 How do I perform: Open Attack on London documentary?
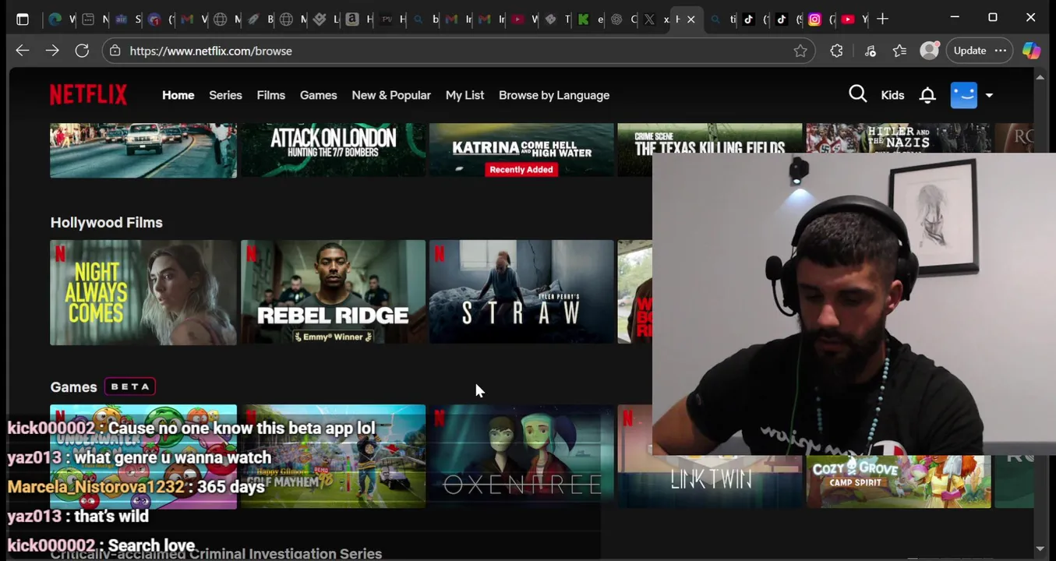click(333, 150)
